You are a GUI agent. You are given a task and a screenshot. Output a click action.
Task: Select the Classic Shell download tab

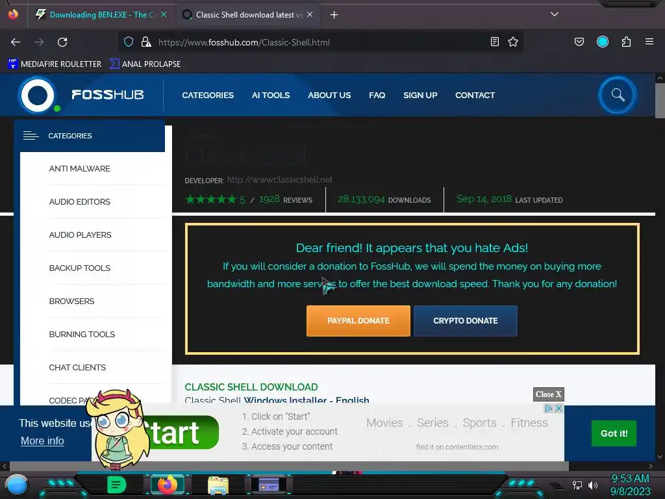coord(248,15)
